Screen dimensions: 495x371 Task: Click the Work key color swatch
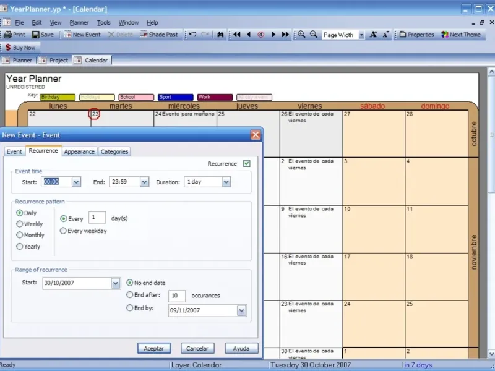point(215,97)
